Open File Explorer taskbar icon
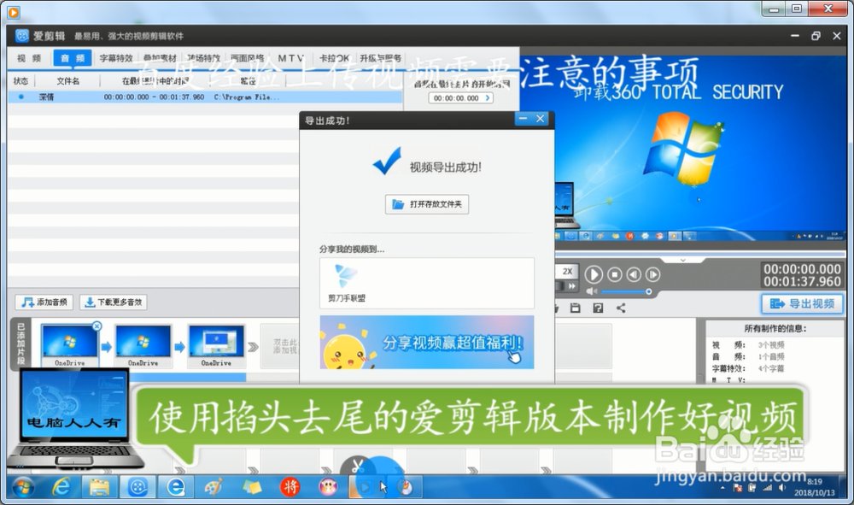 click(x=99, y=487)
